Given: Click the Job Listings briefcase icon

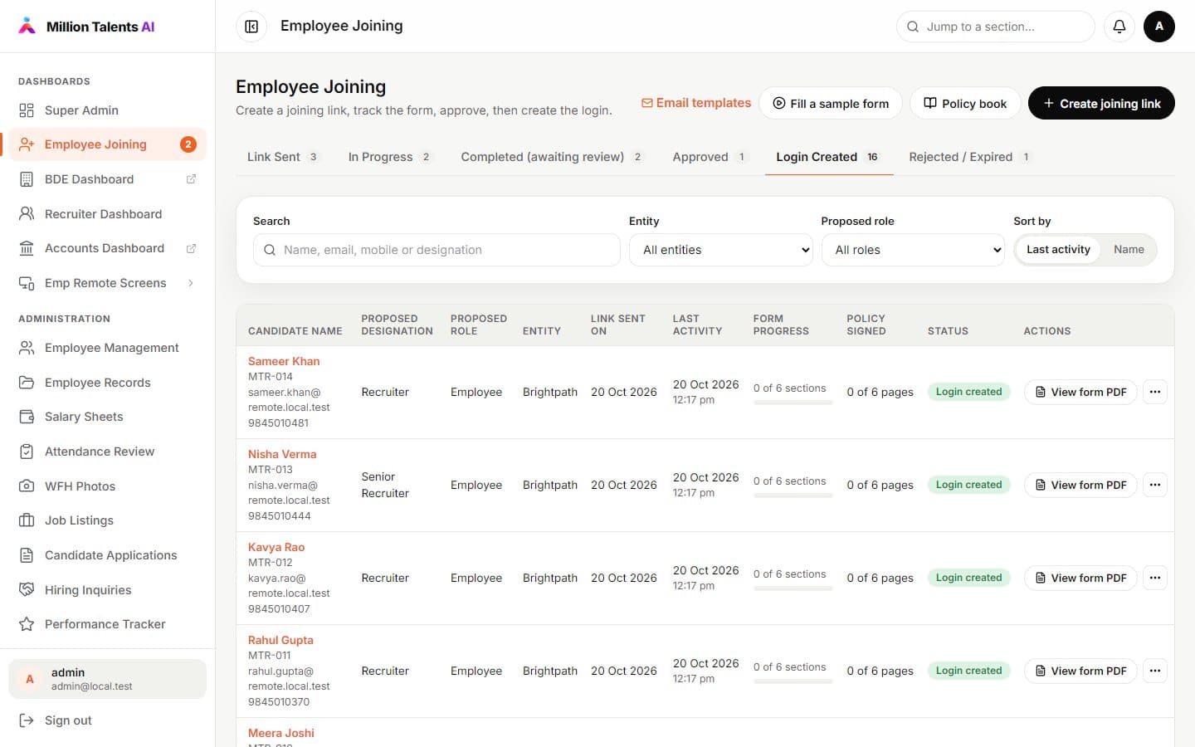Looking at the screenshot, I should point(27,520).
